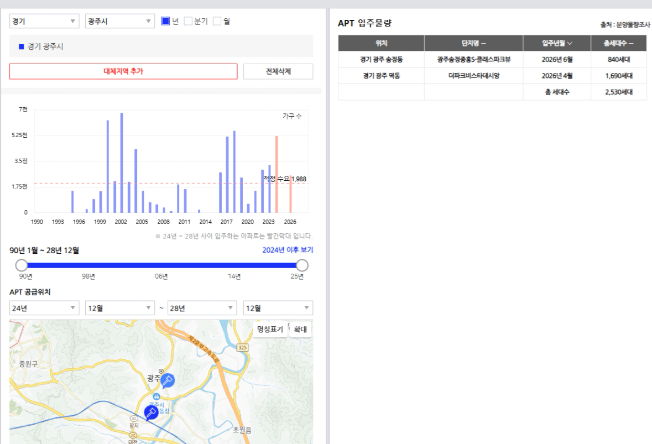Image resolution: width=652 pixels, height=444 pixels.
Task: Click the 대체지역 추가 button
Action: (x=123, y=71)
